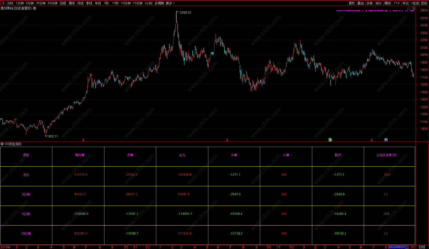
Task: Select the 10分钟 period
Action: pyautogui.click(x=126, y=3)
